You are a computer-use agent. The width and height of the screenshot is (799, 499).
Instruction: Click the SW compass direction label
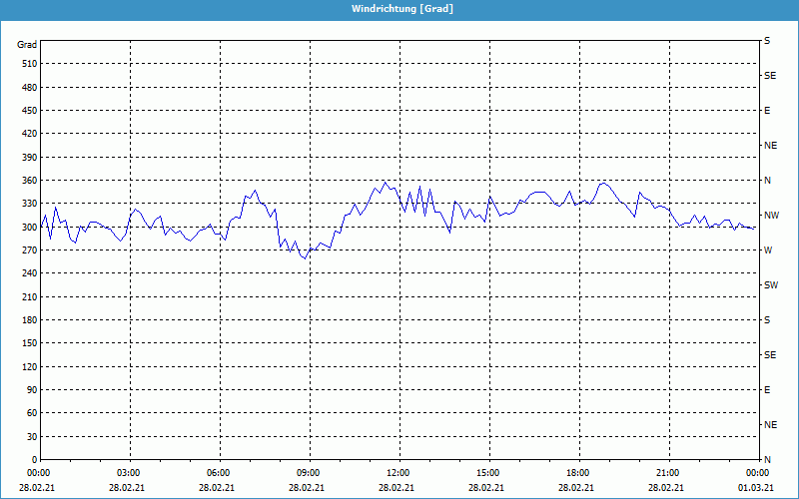point(770,285)
